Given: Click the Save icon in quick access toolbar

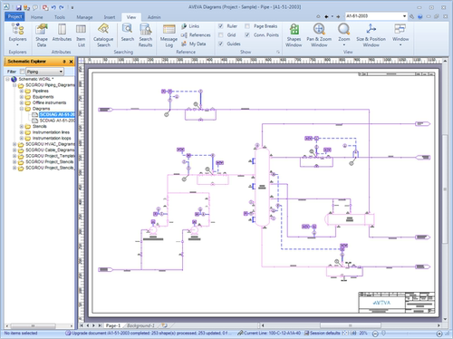Looking at the screenshot, I should click(x=19, y=7).
